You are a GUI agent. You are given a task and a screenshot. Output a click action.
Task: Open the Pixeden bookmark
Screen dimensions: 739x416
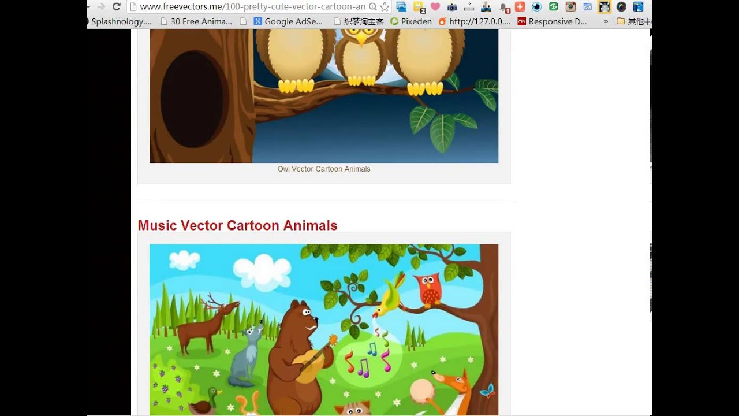click(411, 21)
